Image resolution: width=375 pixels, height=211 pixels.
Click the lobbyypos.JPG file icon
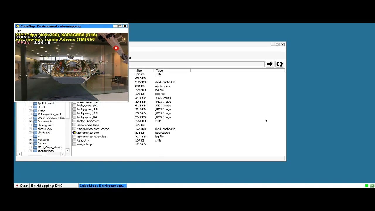coord(74,109)
